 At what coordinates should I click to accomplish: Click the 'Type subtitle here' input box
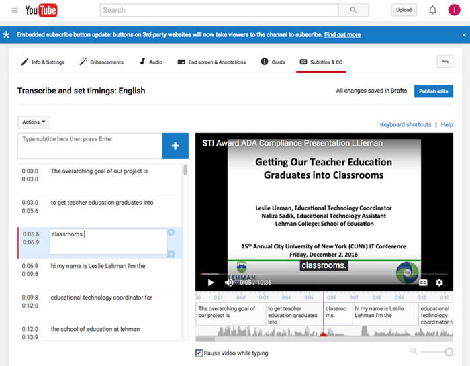pos(90,146)
